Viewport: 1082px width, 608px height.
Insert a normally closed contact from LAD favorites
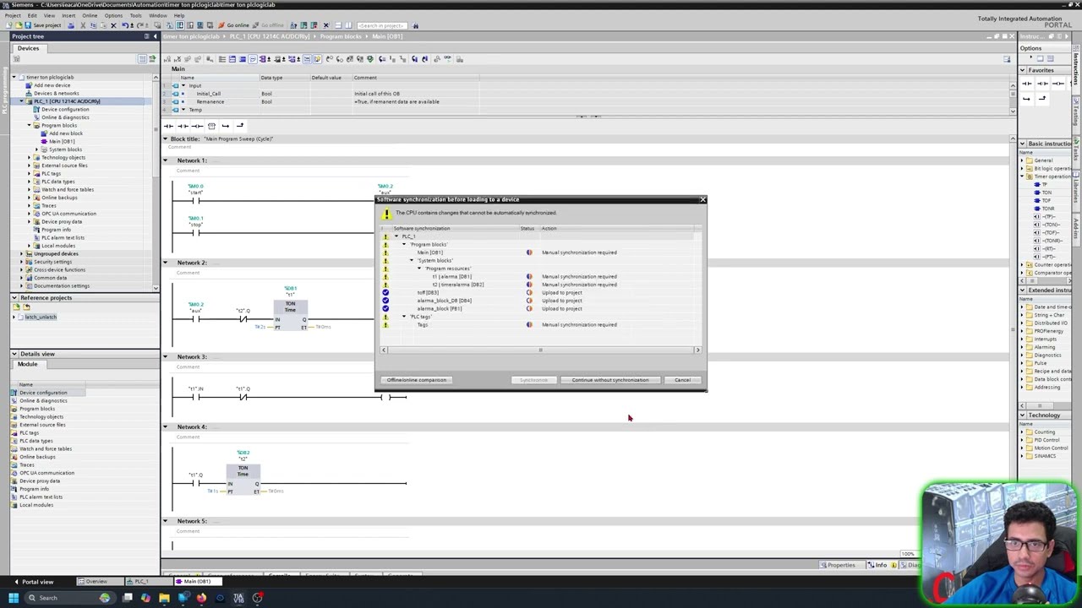[x=183, y=126]
